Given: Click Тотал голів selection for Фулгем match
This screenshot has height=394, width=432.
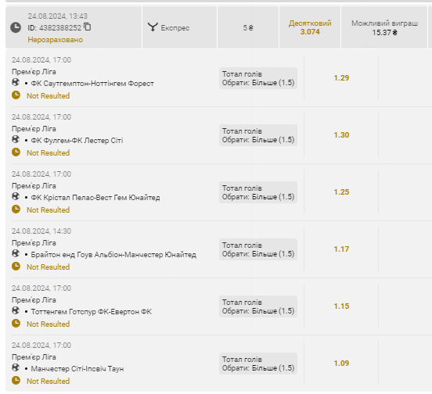Looking at the screenshot, I should pyautogui.click(x=258, y=135).
